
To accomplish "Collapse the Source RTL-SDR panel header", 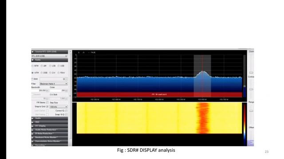I will (x=50, y=52).
